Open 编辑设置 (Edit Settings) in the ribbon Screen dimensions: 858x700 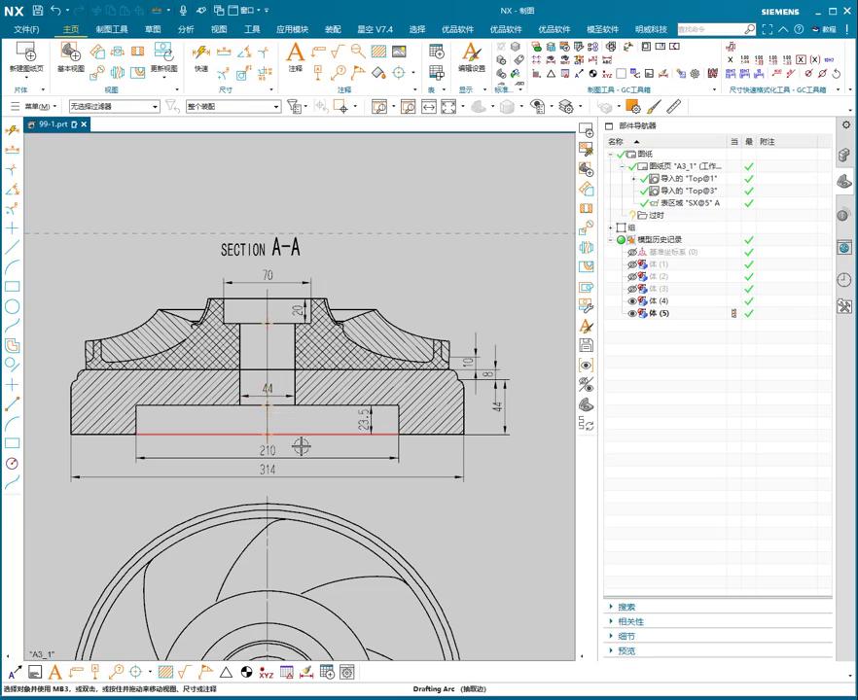472,53
